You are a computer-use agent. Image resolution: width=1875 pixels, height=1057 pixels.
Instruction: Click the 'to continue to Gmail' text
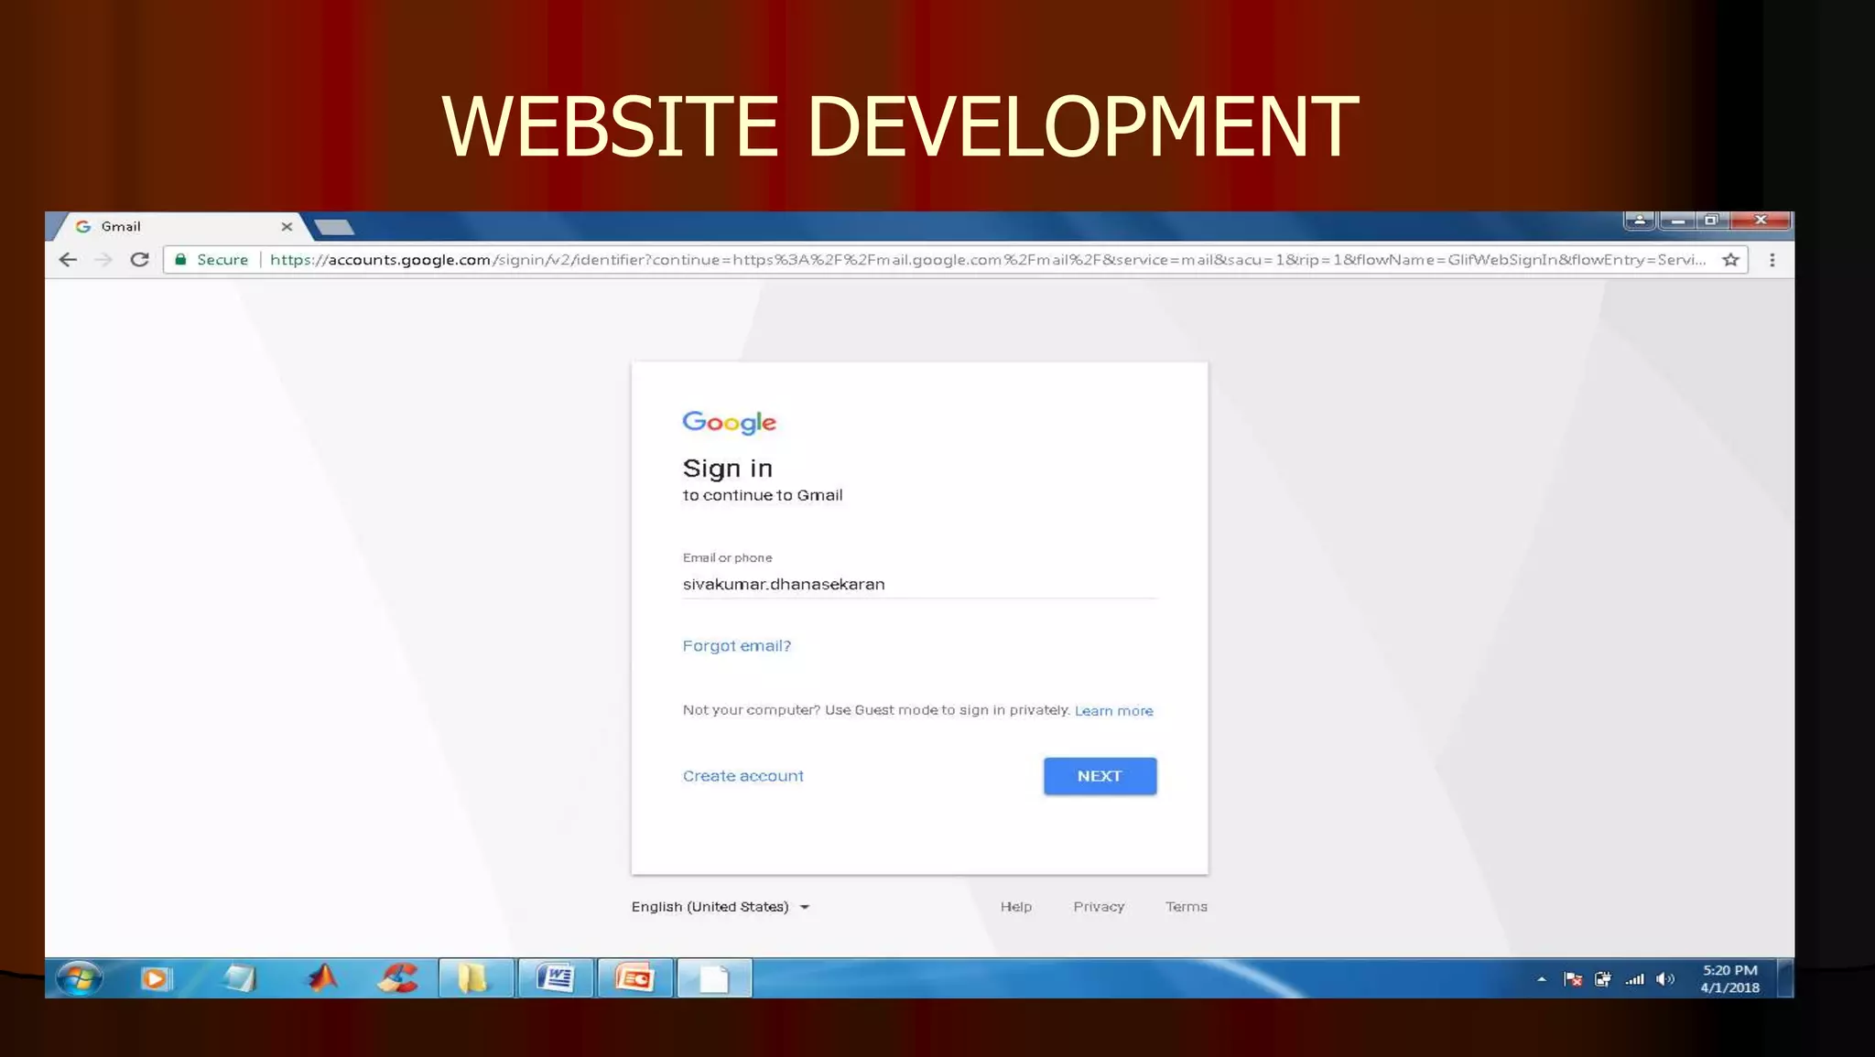pyautogui.click(x=763, y=495)
